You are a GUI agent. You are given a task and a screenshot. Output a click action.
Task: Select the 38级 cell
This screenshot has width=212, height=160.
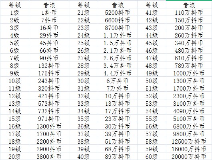[83, 141]
